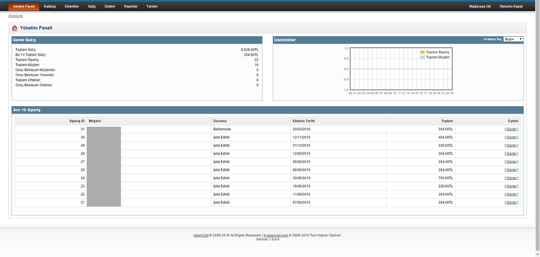Click Göster for order 23
Viewport: 540px width, 257px height.
click(x=511, y=186)
